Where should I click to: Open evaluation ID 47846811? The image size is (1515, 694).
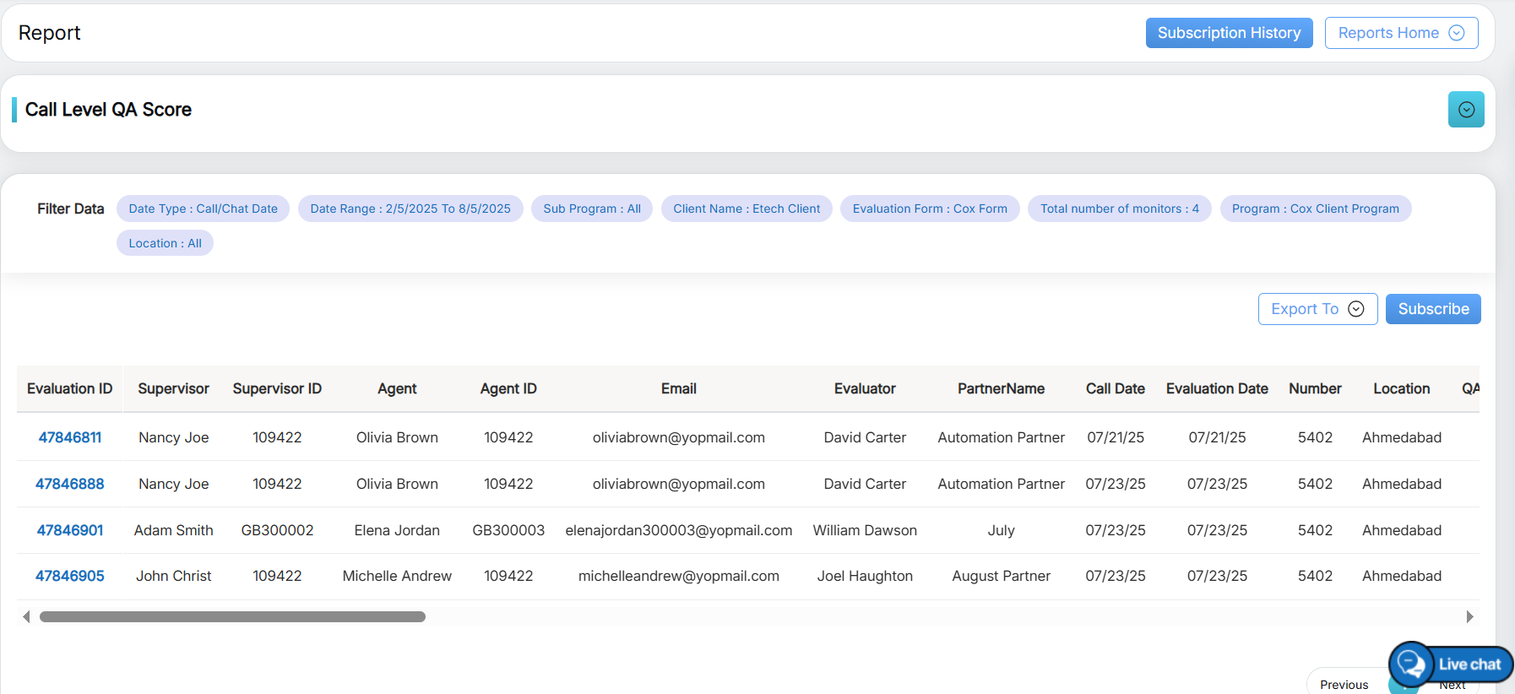(x=70, y=437)
